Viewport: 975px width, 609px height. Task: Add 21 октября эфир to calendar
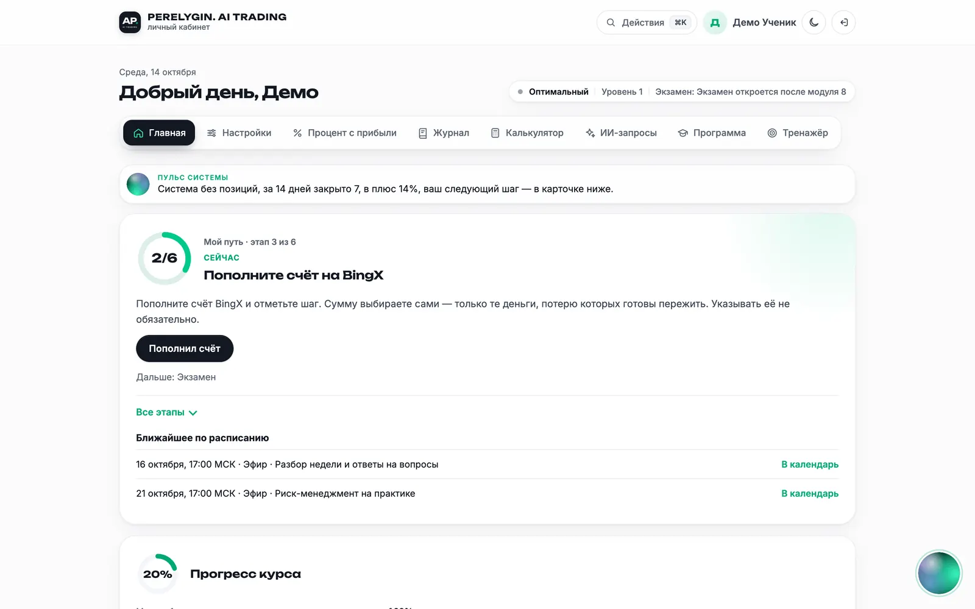pos(810,494)
